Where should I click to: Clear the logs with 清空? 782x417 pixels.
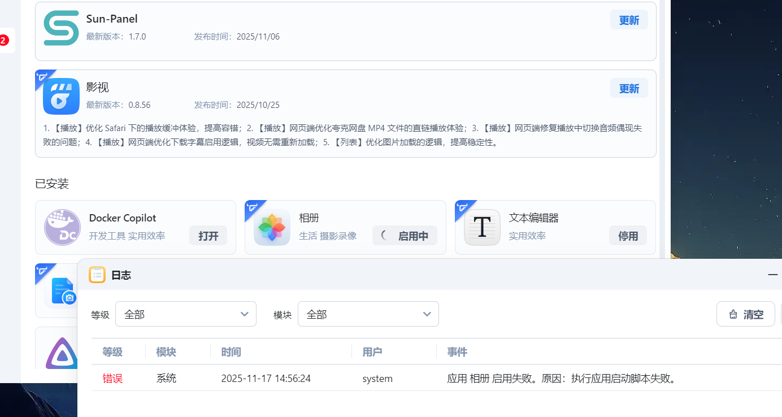click(746, 314)
